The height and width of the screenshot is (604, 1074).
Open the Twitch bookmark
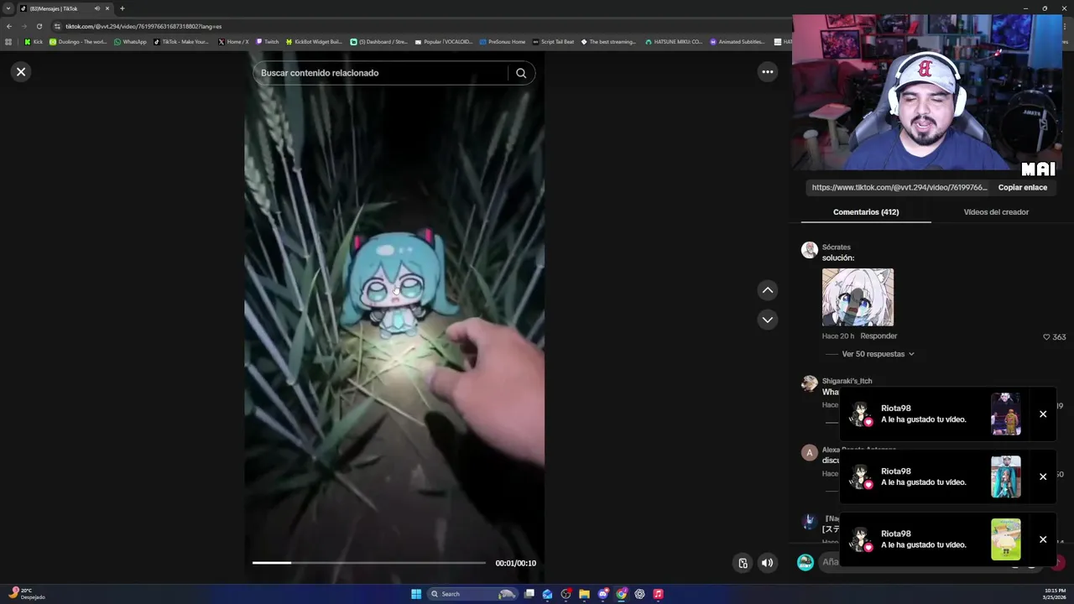click(268, 42)
